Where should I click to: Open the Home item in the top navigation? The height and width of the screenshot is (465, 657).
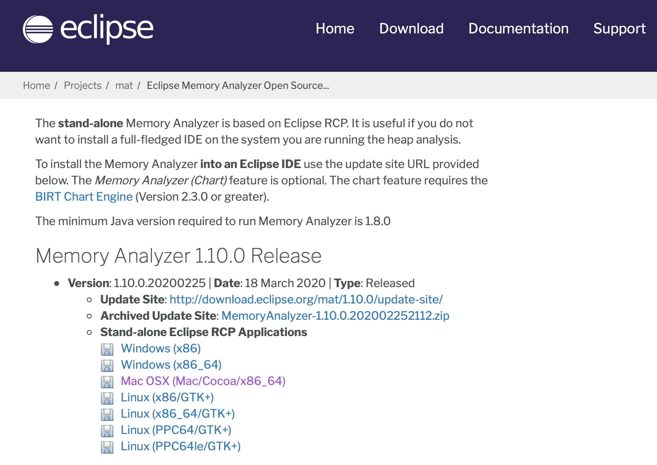(335, 29)
